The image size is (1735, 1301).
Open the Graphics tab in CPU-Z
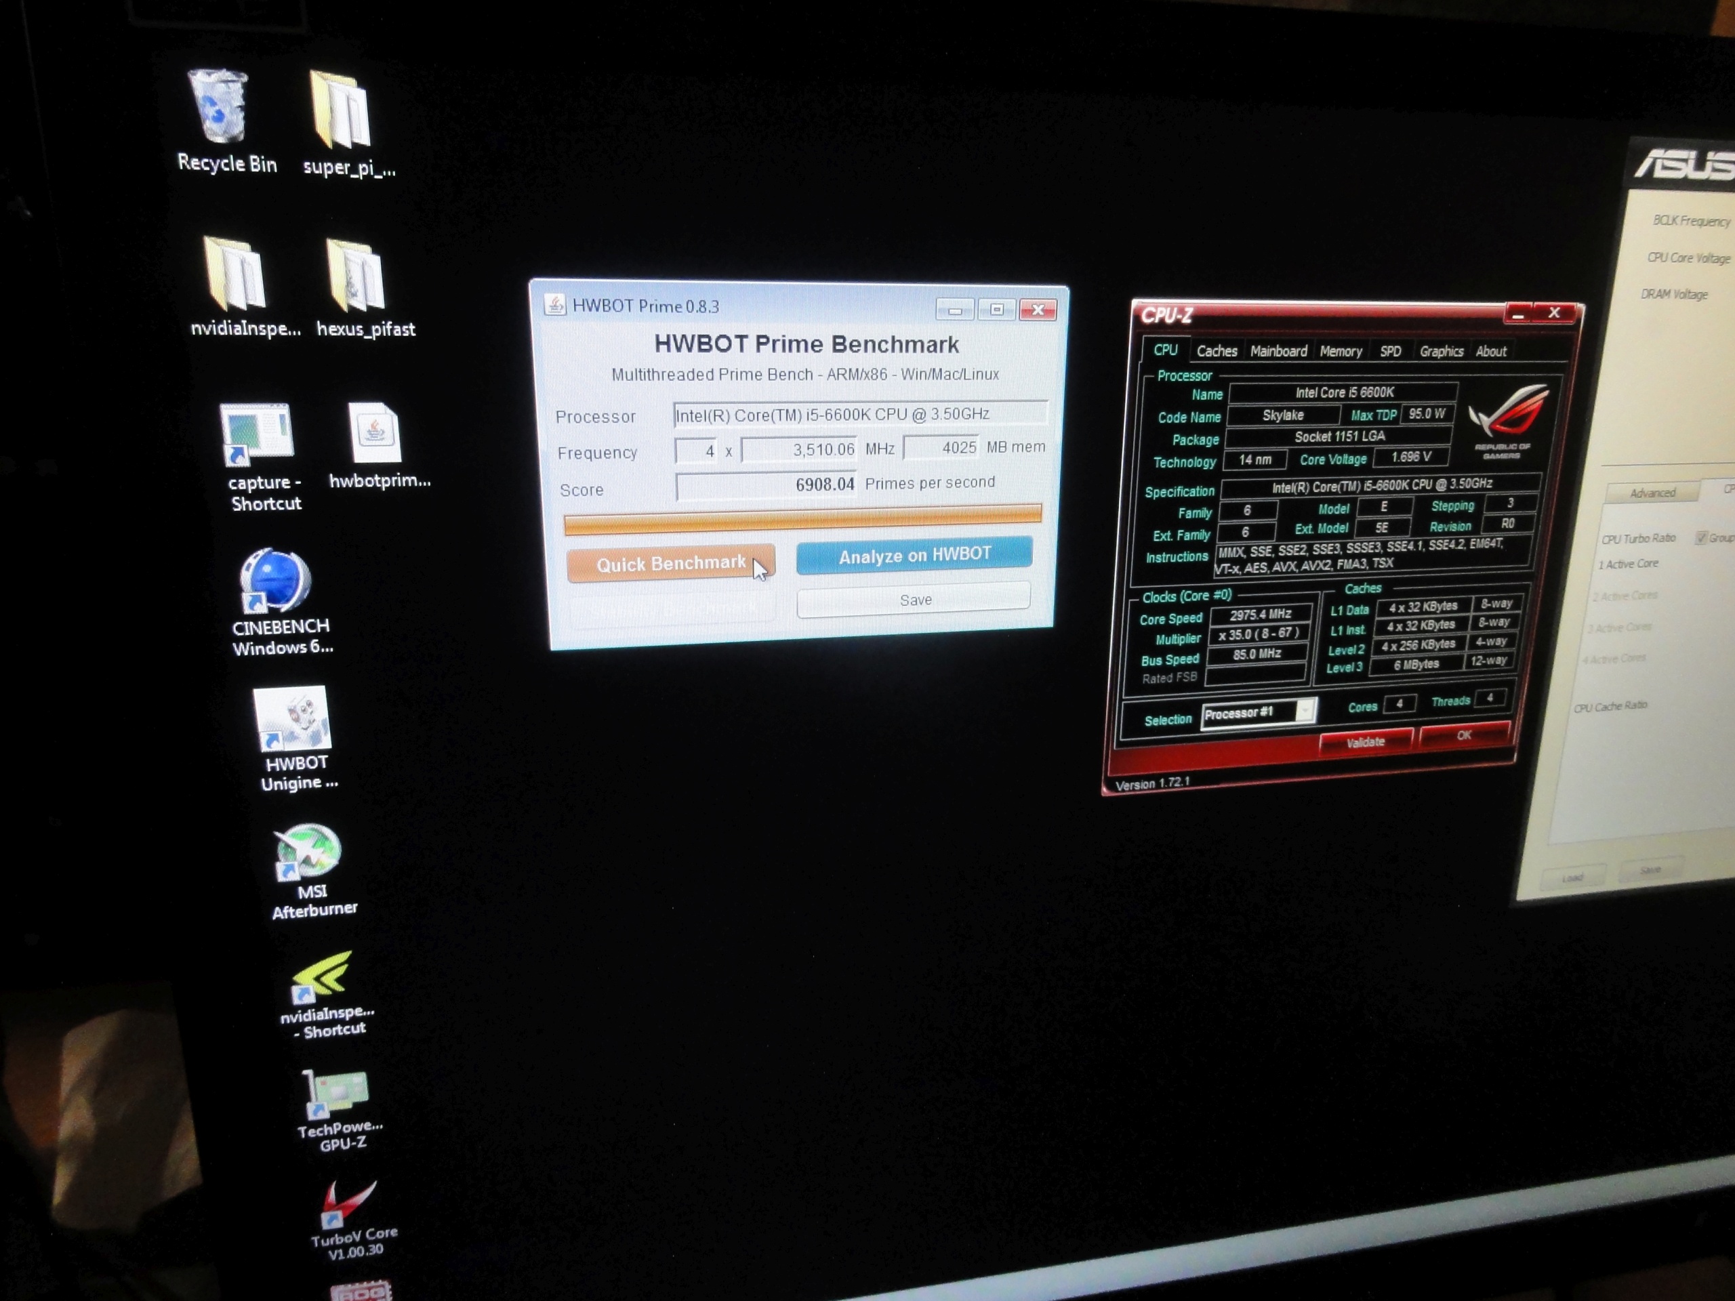pos(1441,351)
